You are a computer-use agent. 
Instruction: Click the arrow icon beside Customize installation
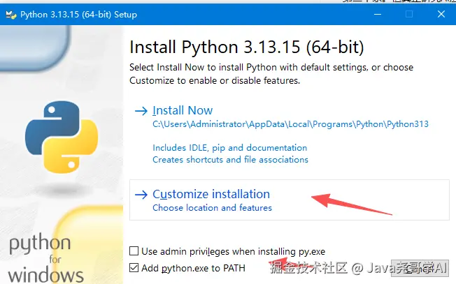tap(141, 195)
